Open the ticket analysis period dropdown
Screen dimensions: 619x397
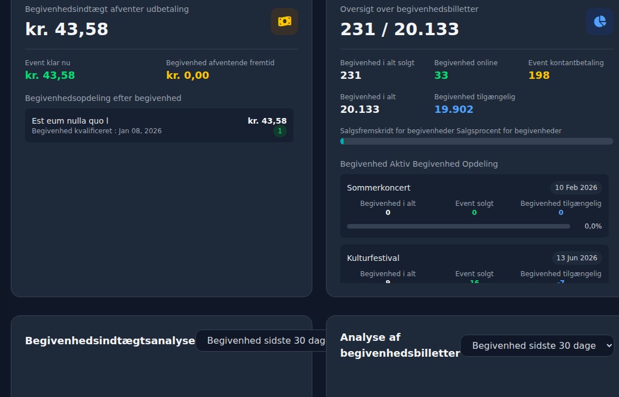tap(537, 345)
